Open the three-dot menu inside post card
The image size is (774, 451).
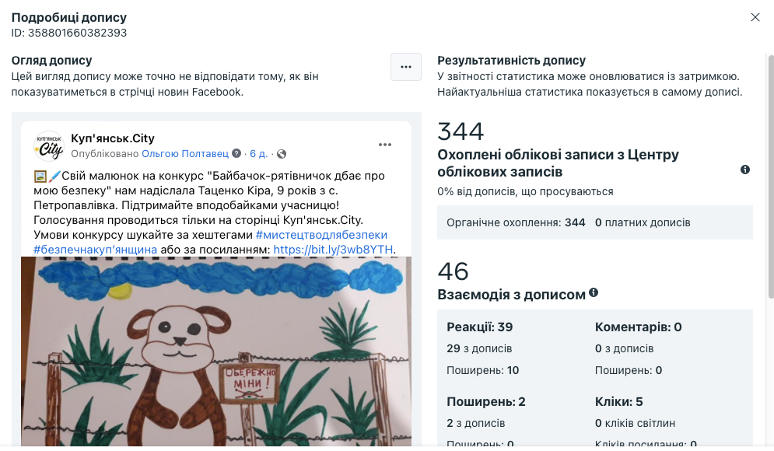coord(385,145)
